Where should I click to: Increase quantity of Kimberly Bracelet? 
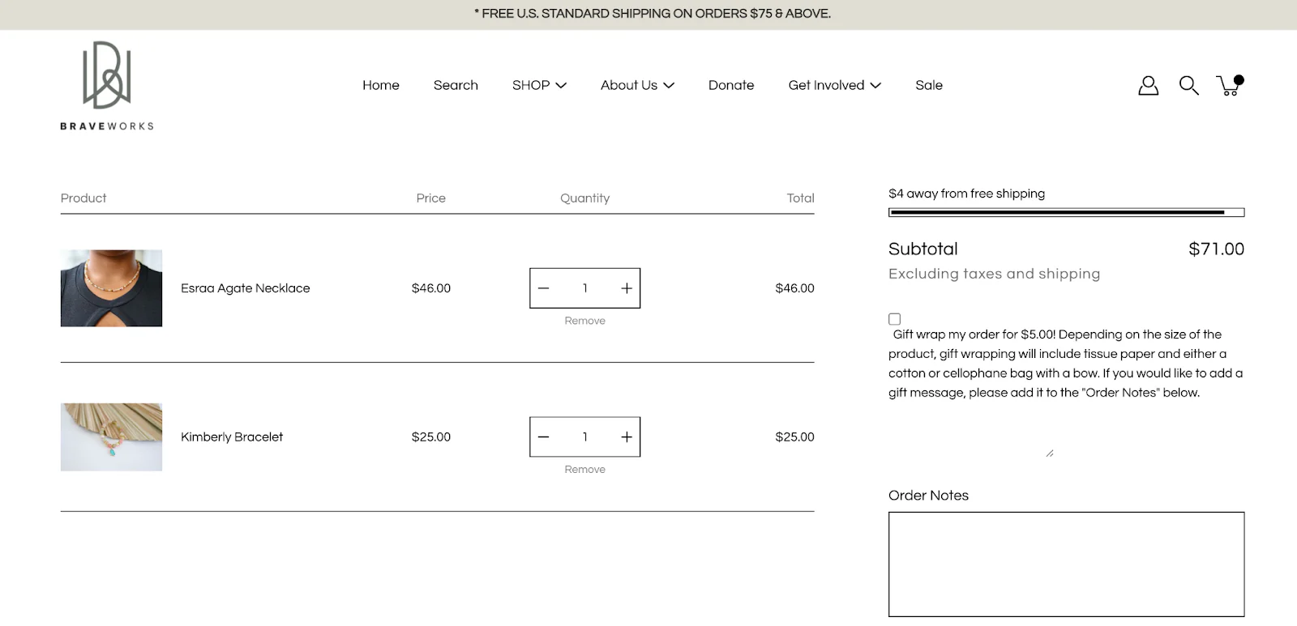pyautogui.click(x=626, y=436)
